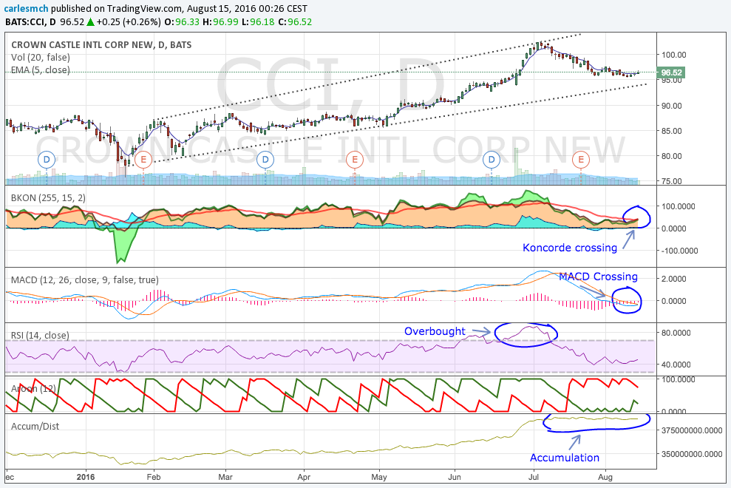
Task: Click the green 96.52 current price label
Action: click(x=671, y=72)
